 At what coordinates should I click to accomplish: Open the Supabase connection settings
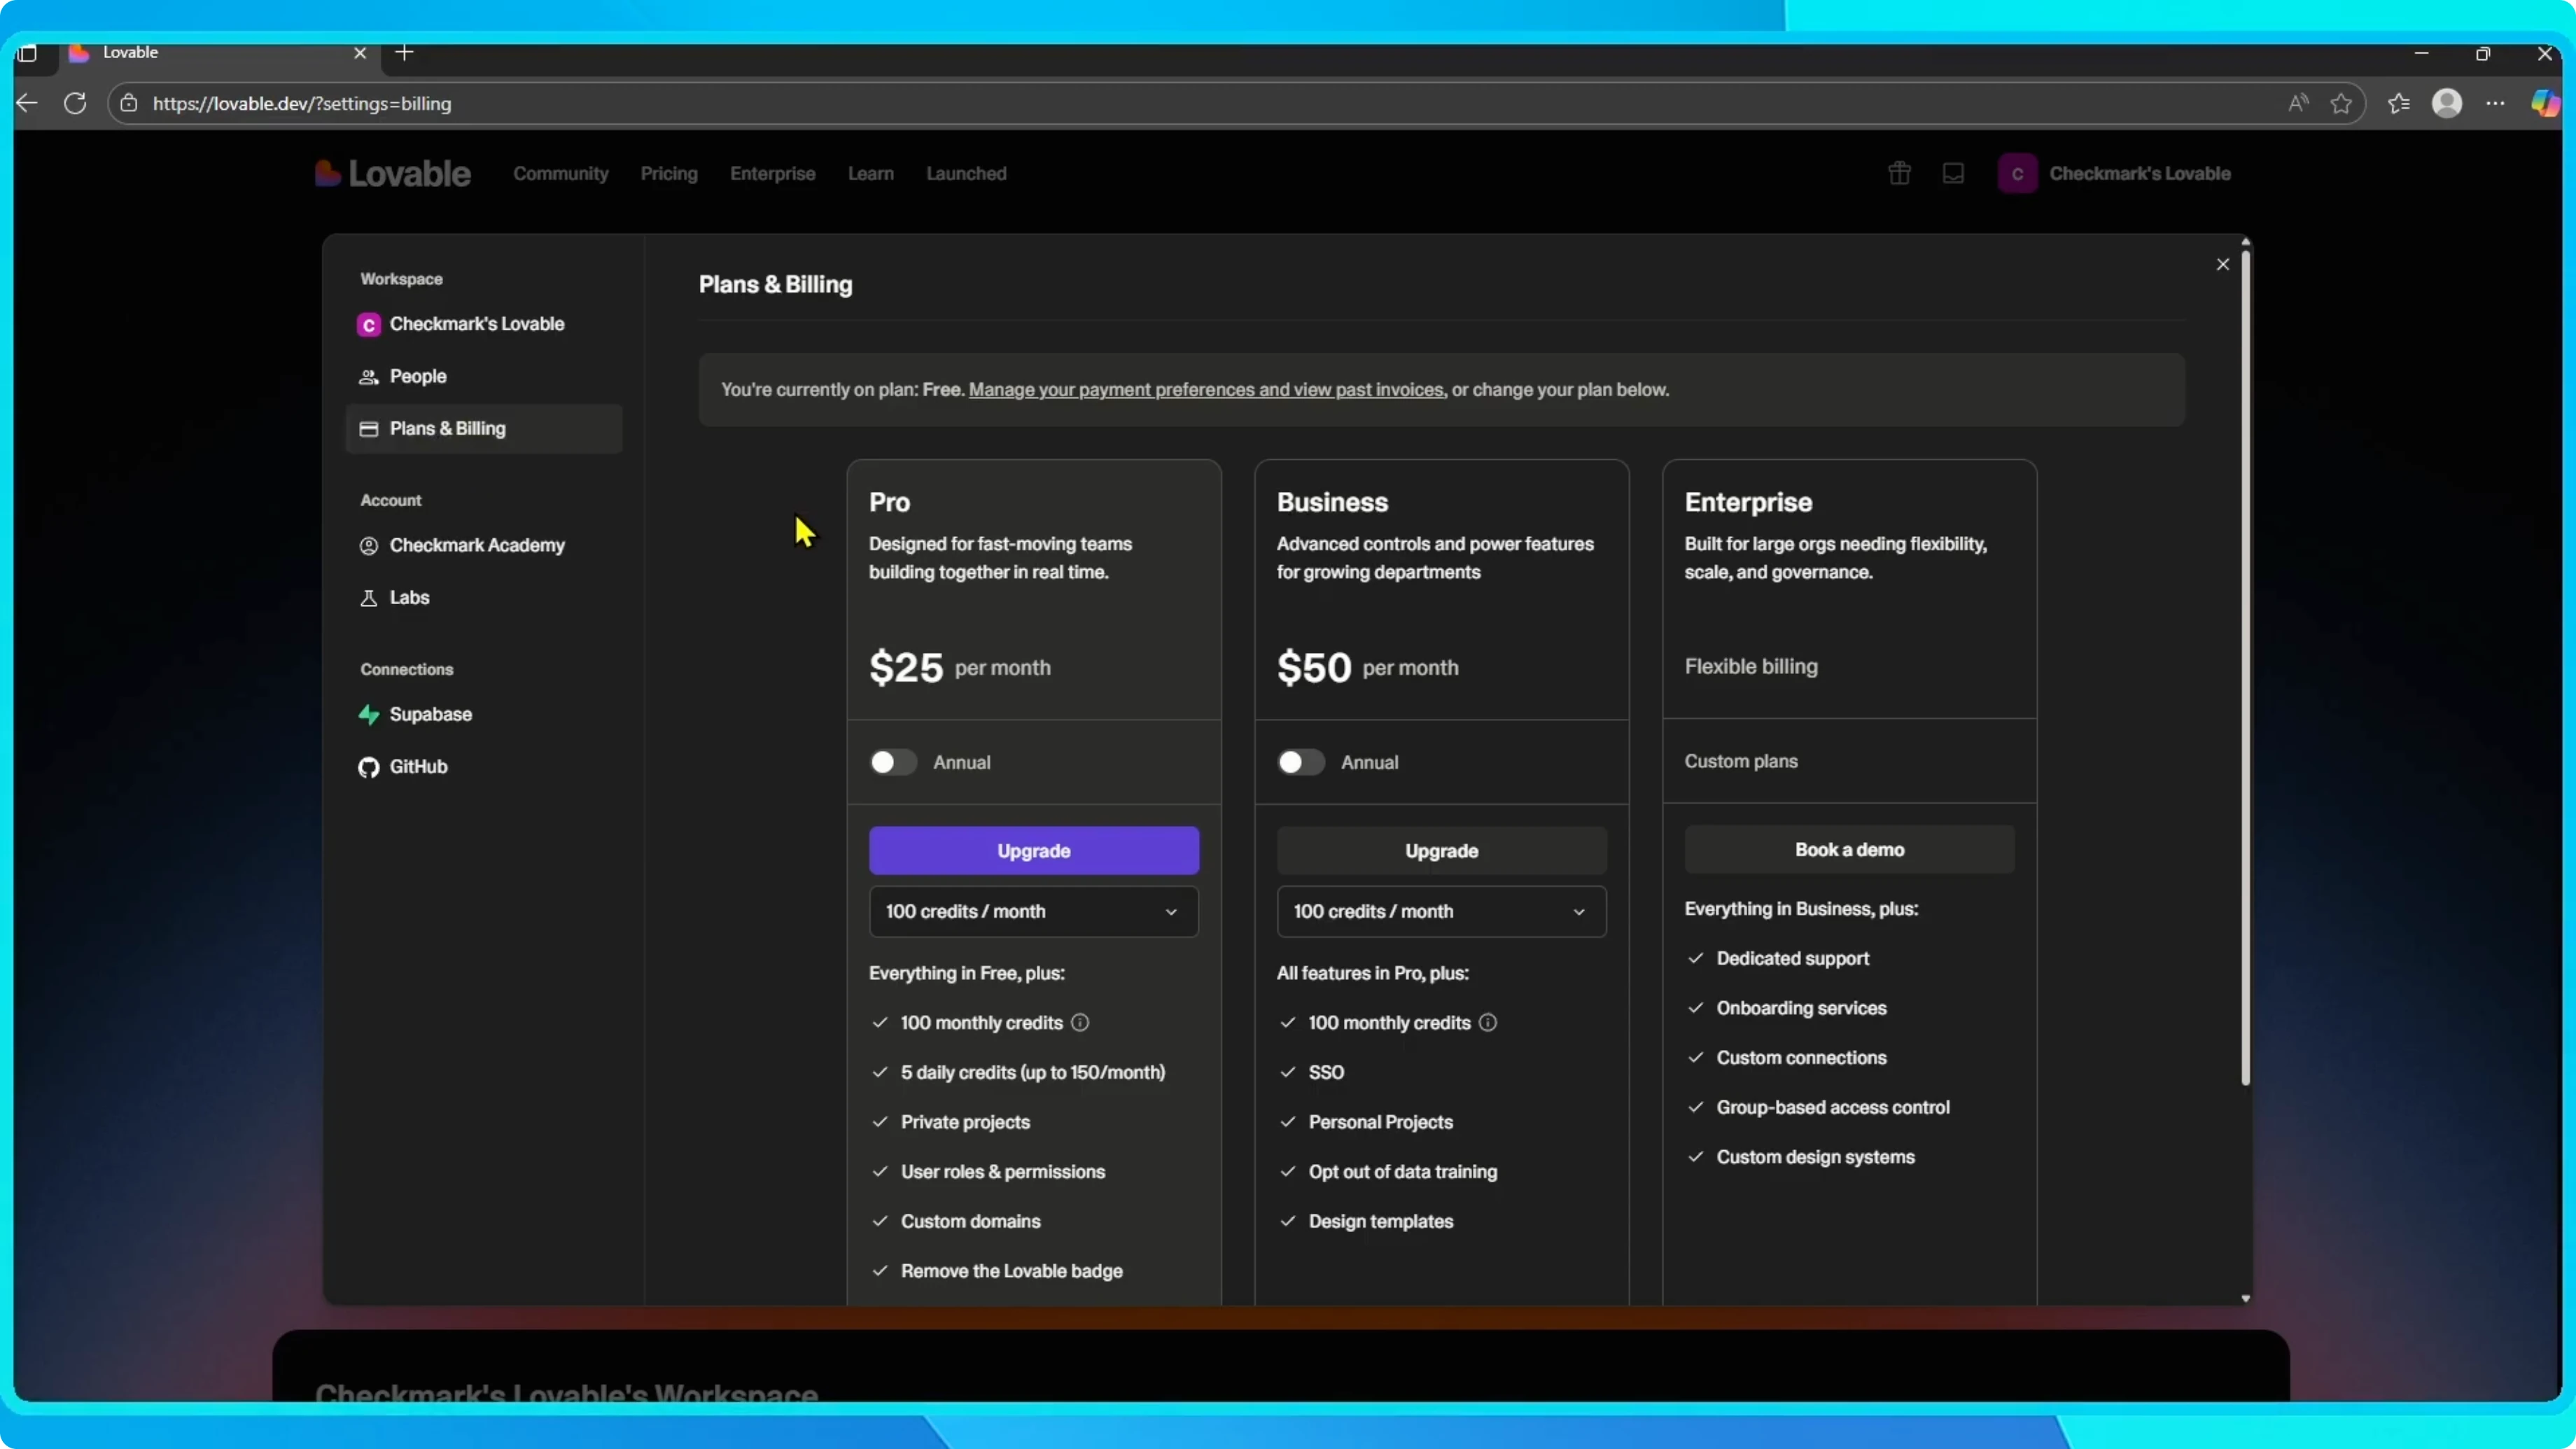coord(483,714)
